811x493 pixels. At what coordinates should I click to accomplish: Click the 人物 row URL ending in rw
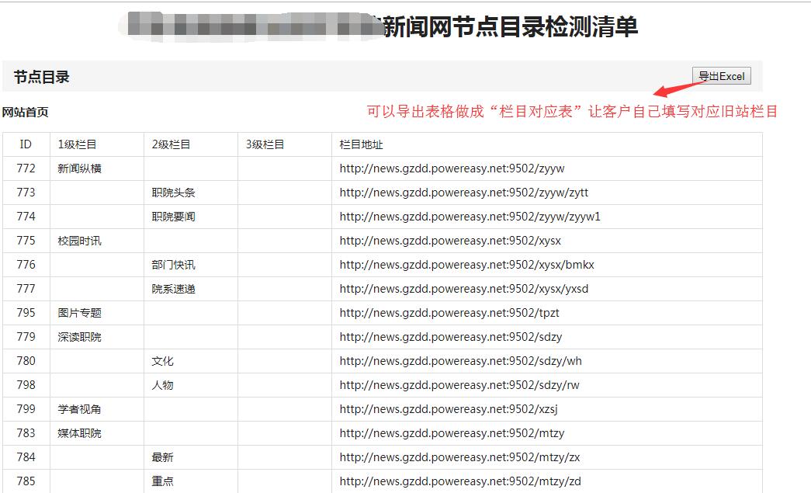point(459,385)
